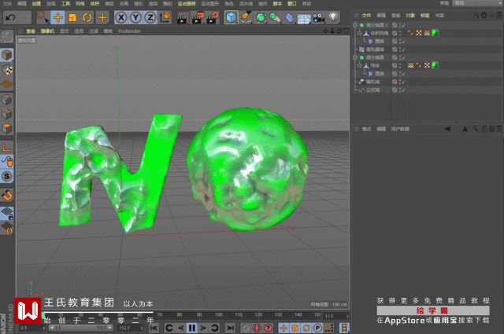Click the Camera object icon

[318, 17]
